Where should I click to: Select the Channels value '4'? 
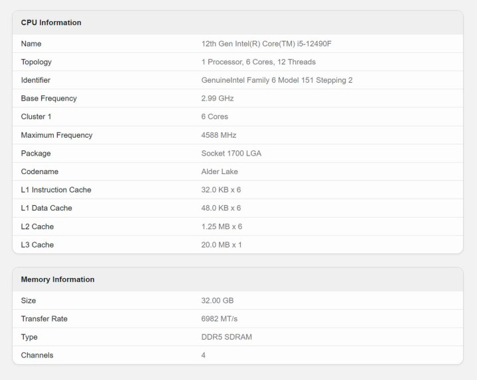click(x=203, y=355)
